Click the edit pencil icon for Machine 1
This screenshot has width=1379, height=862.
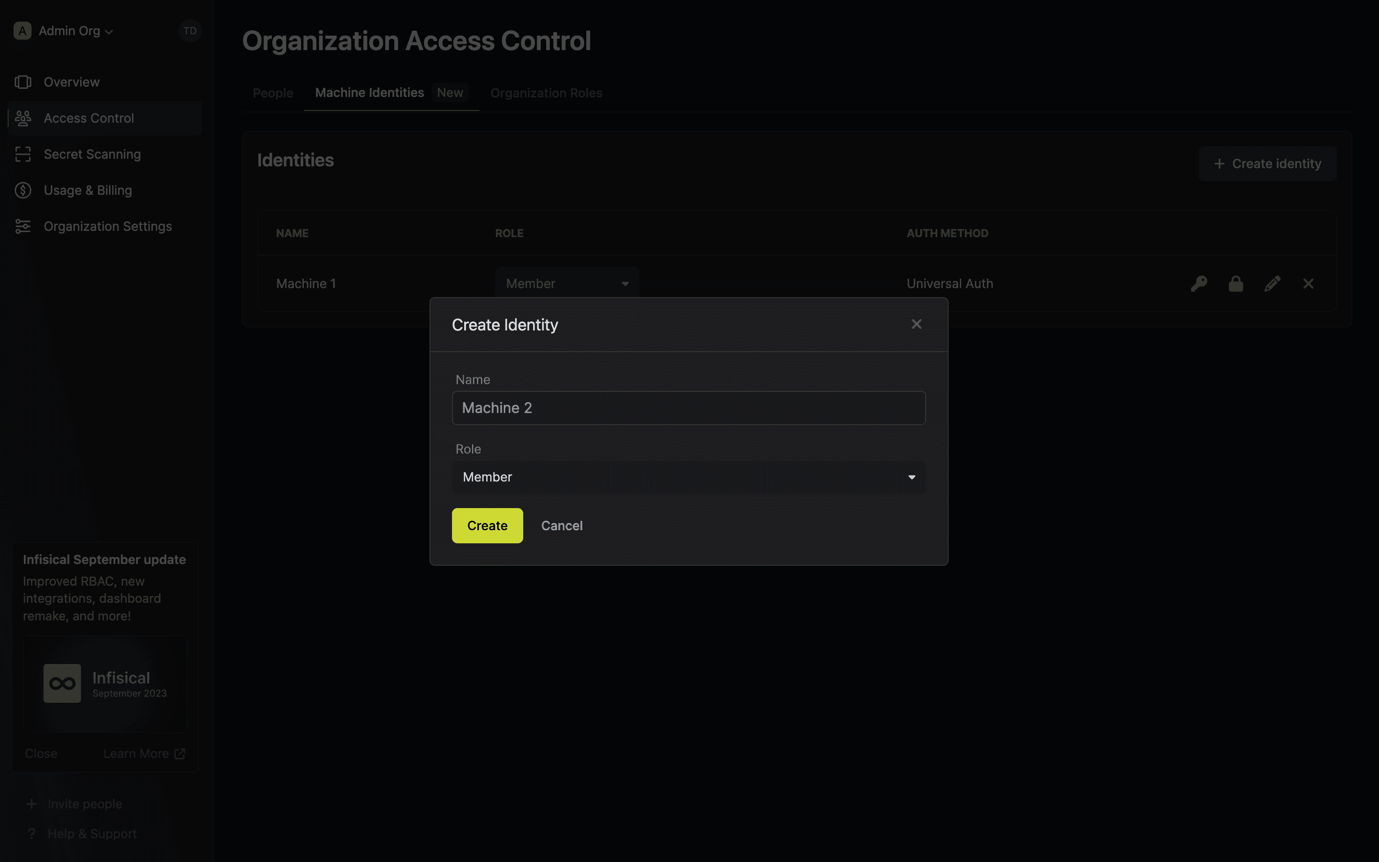[1273, 283]
